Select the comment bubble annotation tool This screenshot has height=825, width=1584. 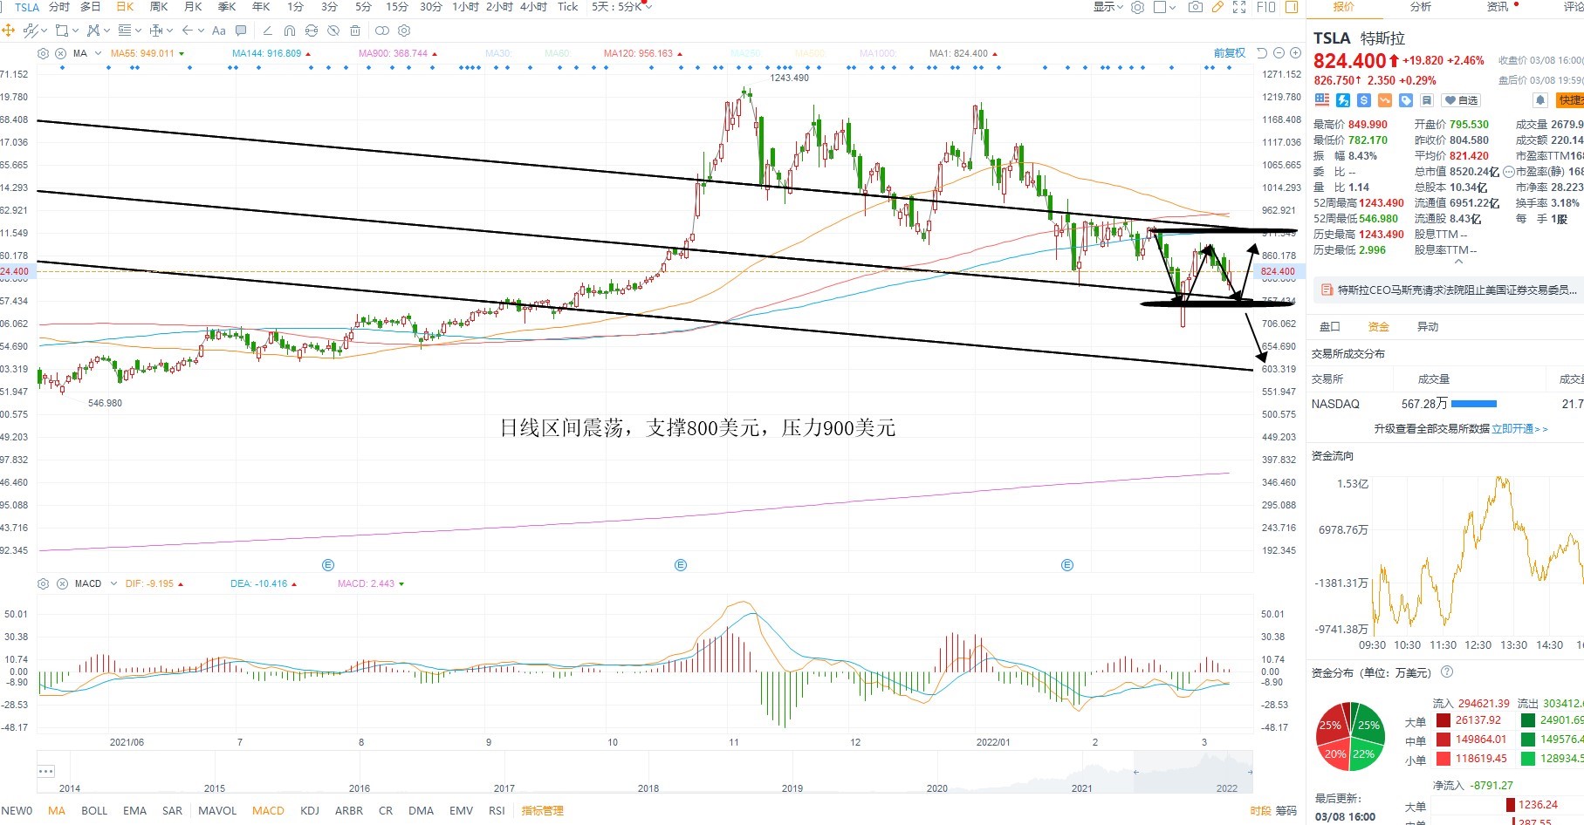(x=241, y=31)
